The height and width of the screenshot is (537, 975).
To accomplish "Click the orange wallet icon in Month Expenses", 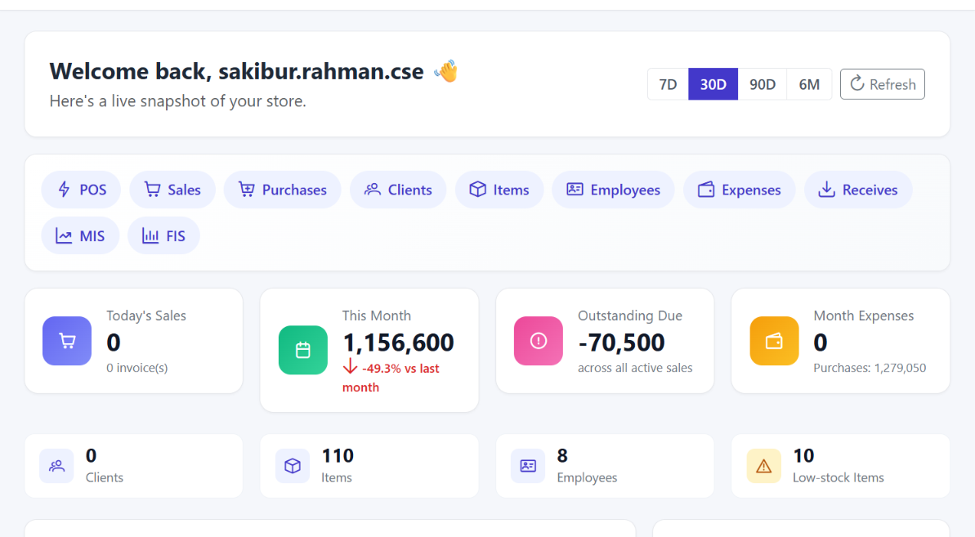I will point(774,341).
